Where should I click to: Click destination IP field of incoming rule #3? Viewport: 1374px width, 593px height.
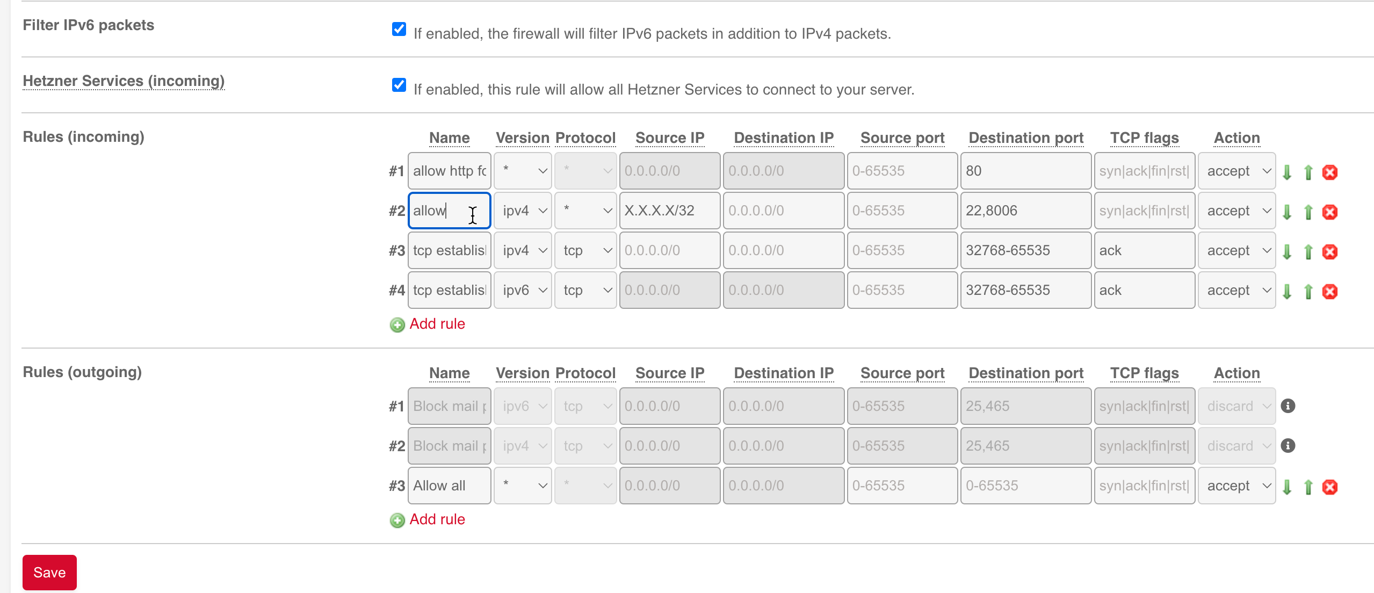coord(784,250)
